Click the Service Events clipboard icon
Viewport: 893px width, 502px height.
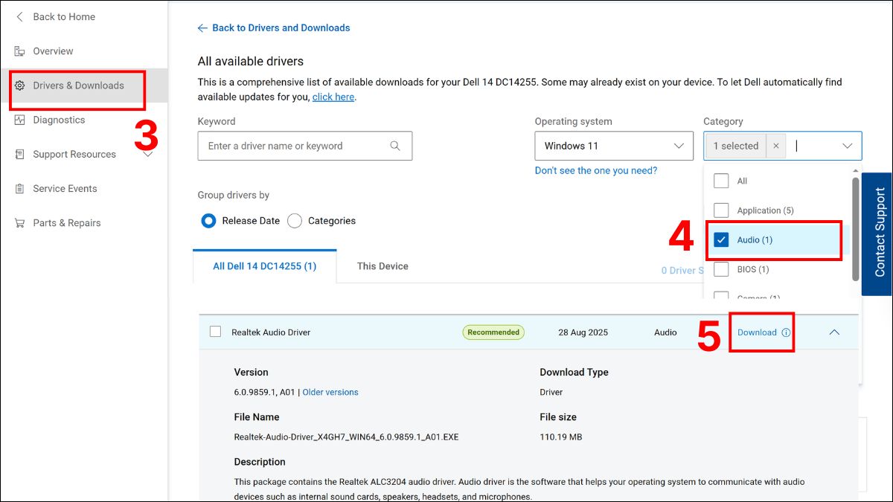20,188
